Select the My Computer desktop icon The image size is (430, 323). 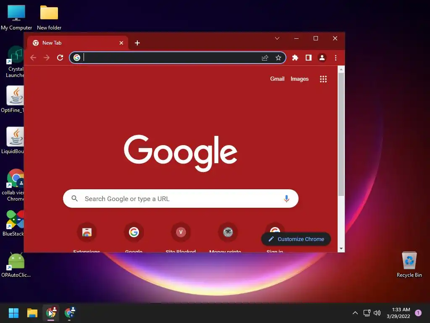point(16,18)
